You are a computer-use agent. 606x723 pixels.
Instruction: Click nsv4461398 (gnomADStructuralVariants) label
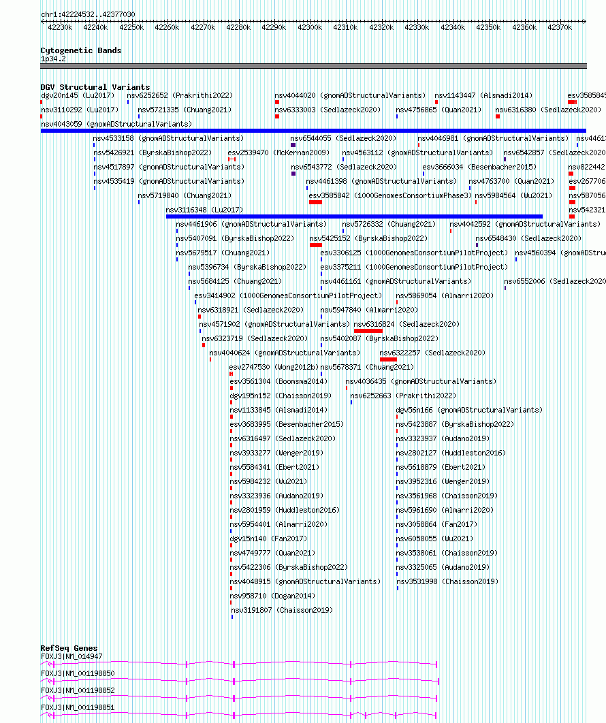(381, 181)
